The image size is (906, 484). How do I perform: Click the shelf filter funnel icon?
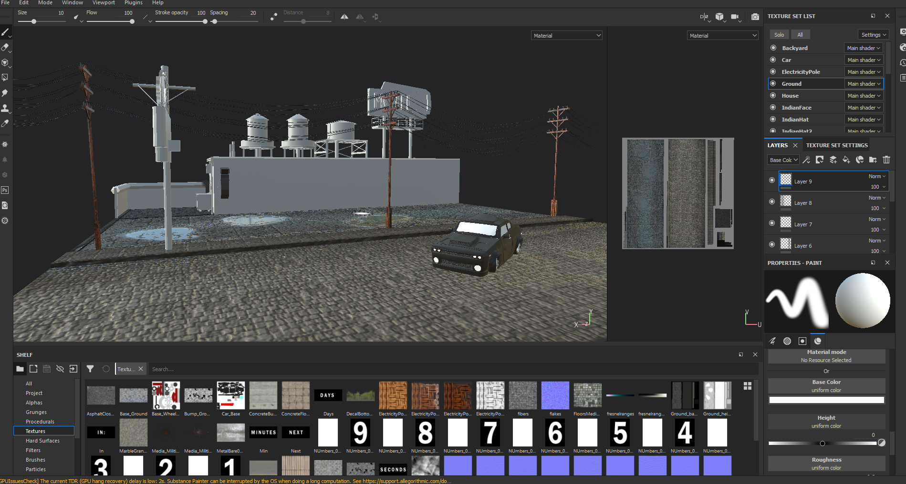(90, 369)
